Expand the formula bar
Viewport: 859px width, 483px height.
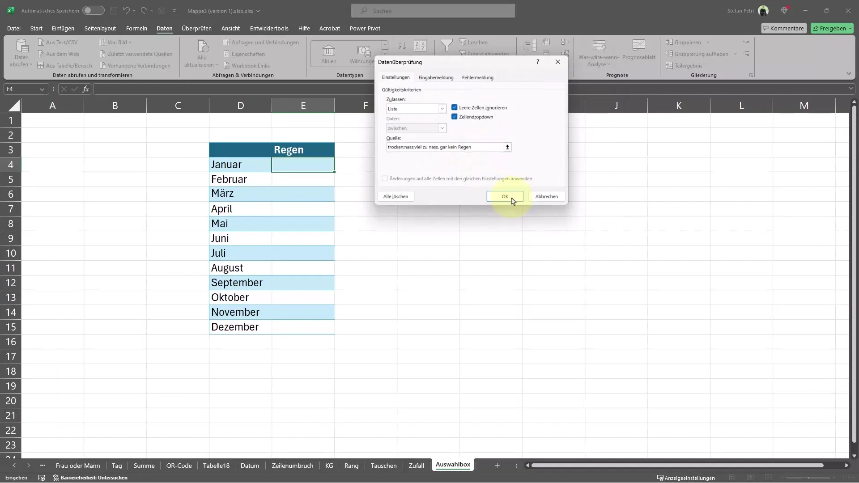coord(851,89)
